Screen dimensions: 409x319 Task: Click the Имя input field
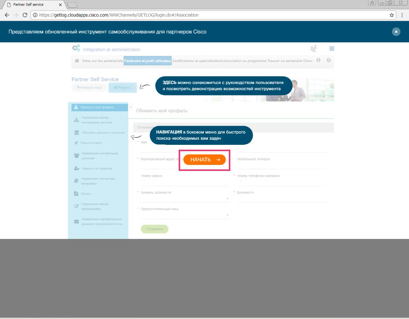(185, 149)
